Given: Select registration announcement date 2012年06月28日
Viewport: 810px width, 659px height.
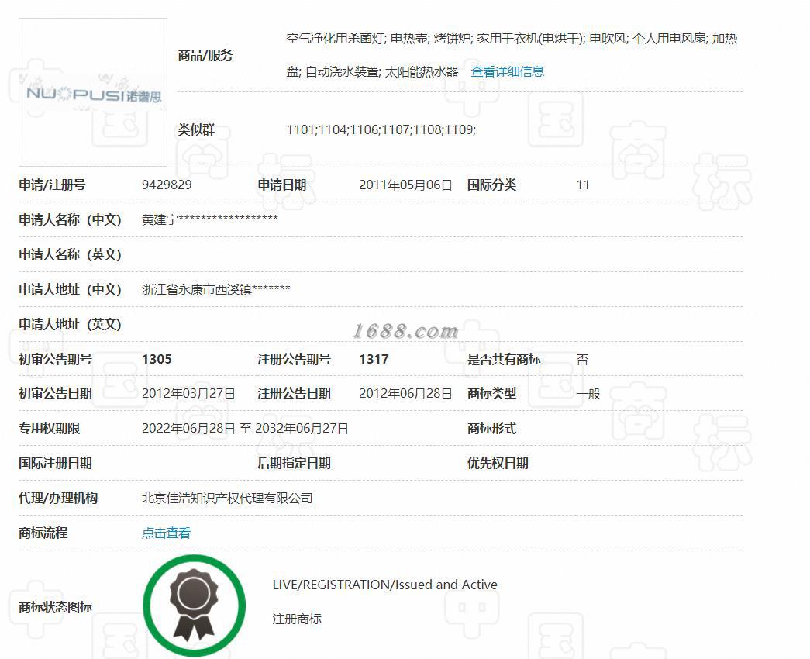Looking at the screenshot, I should (x=405, y=394).
